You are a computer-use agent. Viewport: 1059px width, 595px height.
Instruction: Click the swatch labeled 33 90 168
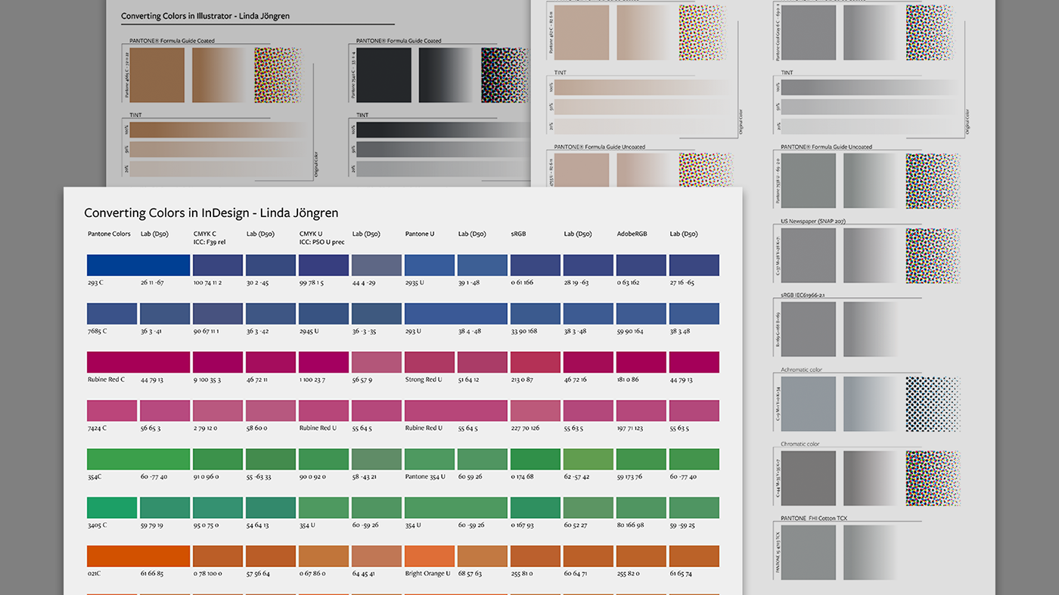coord(536,314)
